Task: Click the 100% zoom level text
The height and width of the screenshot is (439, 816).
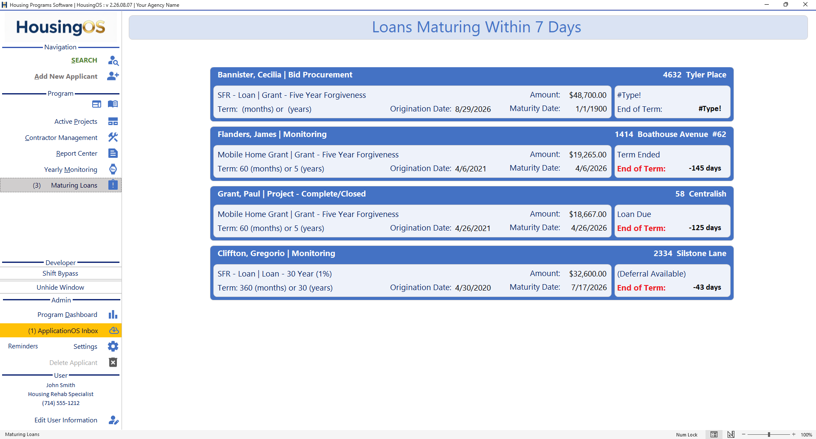Action: 806,435
